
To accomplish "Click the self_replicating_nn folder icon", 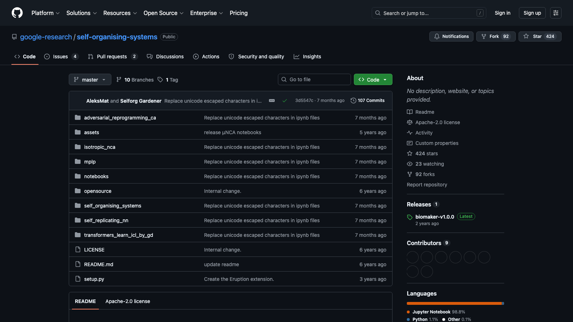I will (78, 220).
